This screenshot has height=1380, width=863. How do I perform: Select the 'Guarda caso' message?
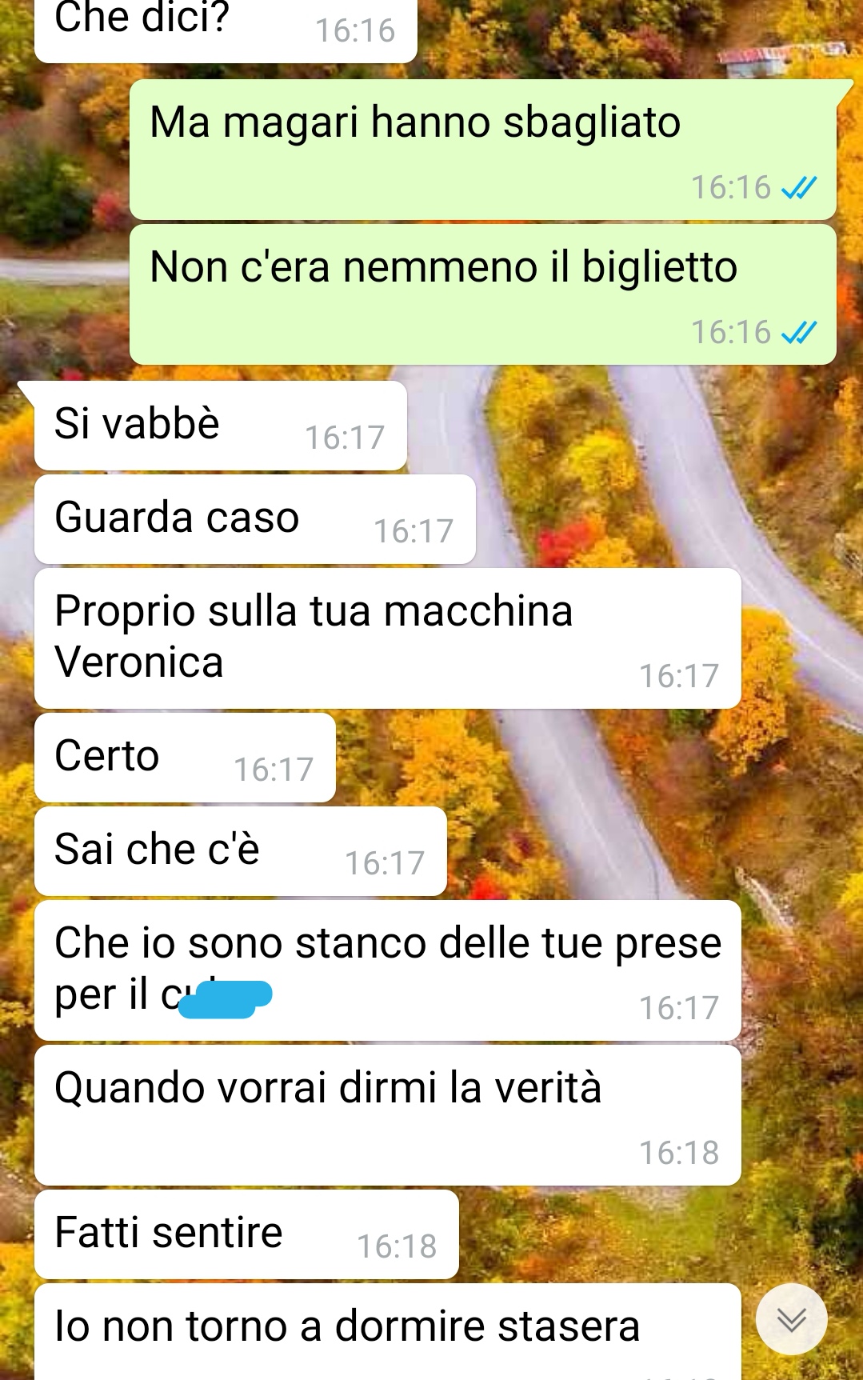point(255,518)
